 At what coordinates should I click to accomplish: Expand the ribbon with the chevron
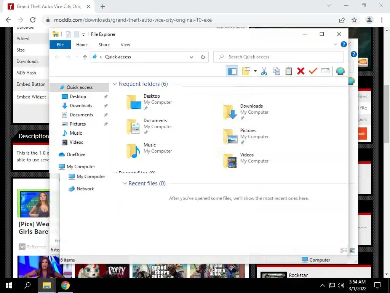[335, 44]
